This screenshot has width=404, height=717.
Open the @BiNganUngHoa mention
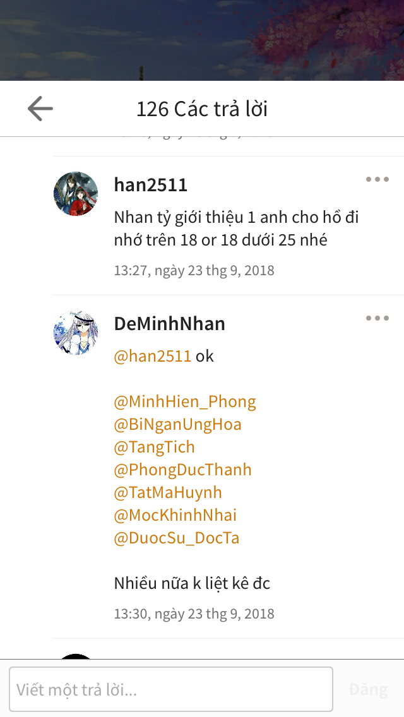[x=177, y=424]
